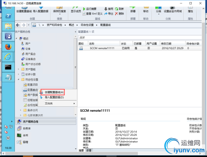Open File Explorer from the taskbar
This screenshot has height=157, width=207.
(8, 26)
